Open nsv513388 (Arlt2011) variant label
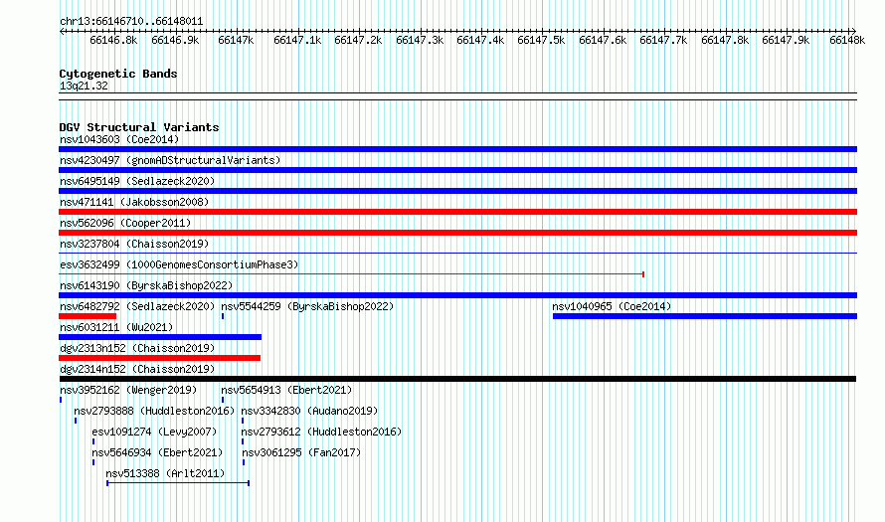The width and height of the screenshot is (885, 522). click(x=165, y=473)
